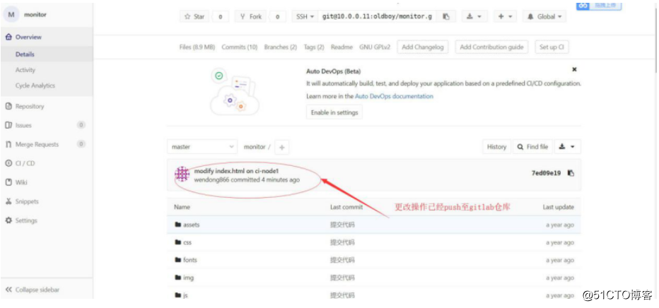
Task: Open the Readme link
Action: (x=342, y=47)
